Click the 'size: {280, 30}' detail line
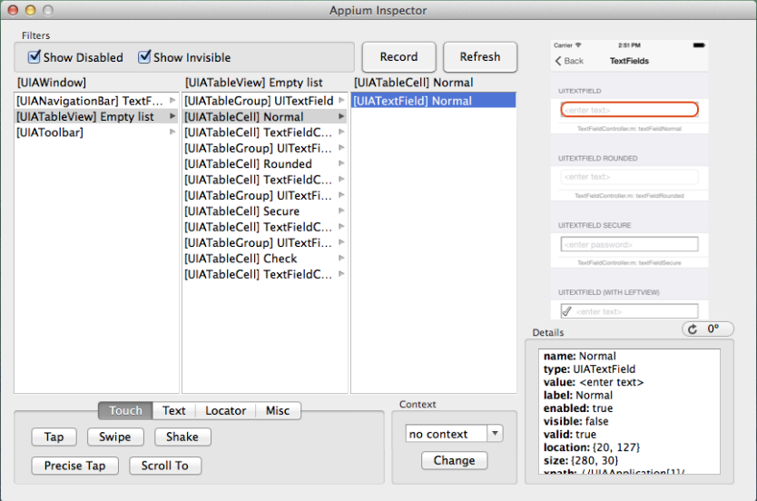Viewport: 757px width, 501px height. [x=581, y=460]
